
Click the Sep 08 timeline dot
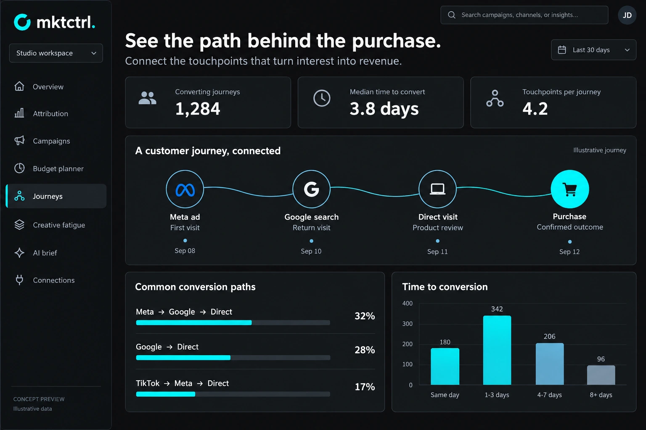point(185,241)
